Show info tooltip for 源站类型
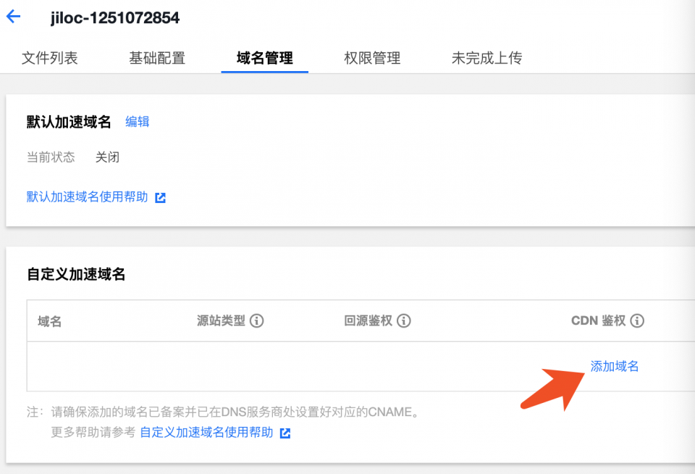The height and width of the screenshot is (474, 695). pyautogui.click(x=256, y=321)
